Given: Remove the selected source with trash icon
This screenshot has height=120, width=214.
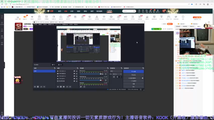Looking at the screenshot, I should coord(61,87).
